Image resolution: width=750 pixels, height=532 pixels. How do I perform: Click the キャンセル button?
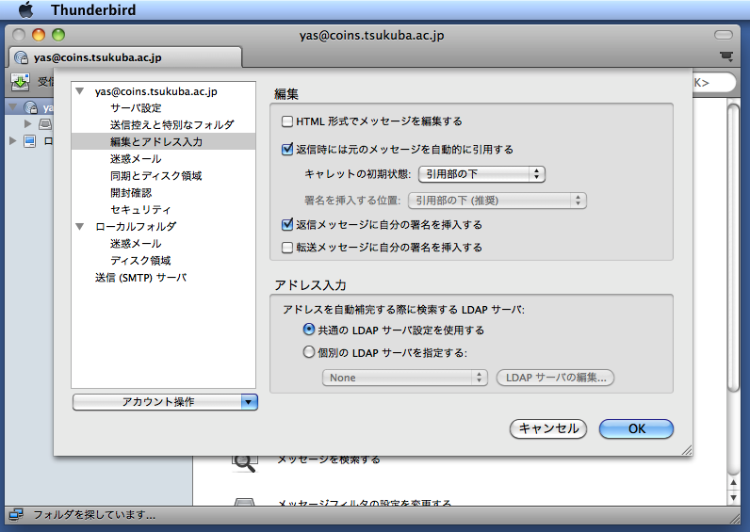tap(548, 428)
